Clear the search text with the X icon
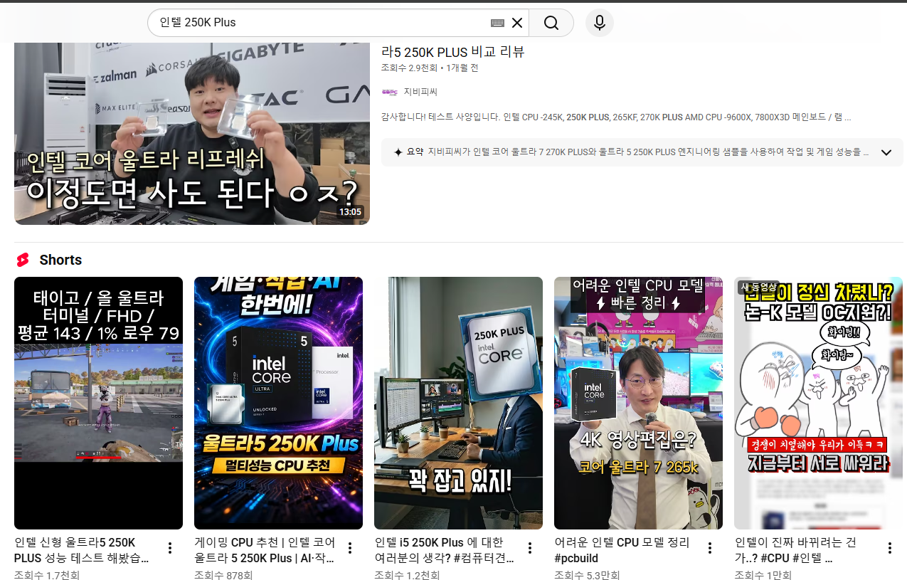Viewport: 907px width, 580px height. (517, 23)
